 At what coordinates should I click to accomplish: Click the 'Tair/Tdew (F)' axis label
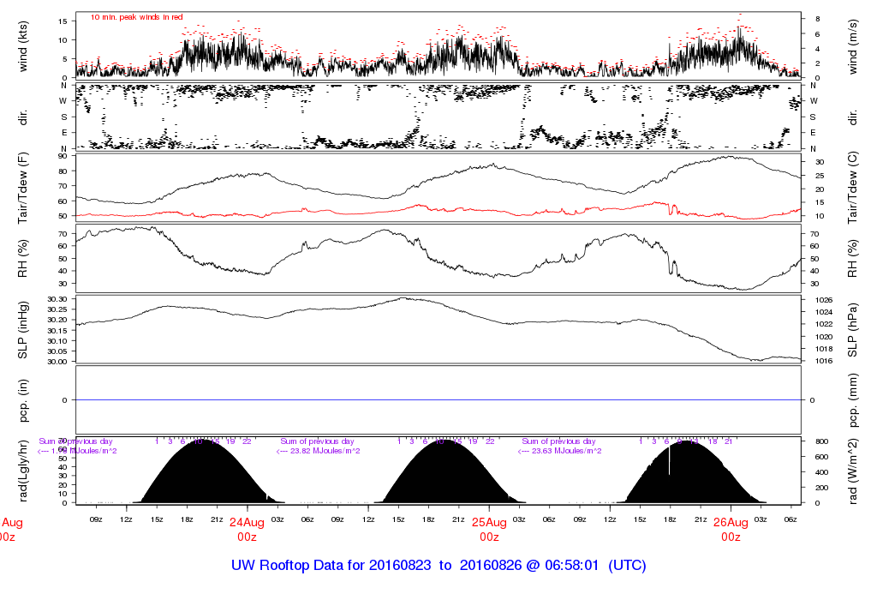23,189
